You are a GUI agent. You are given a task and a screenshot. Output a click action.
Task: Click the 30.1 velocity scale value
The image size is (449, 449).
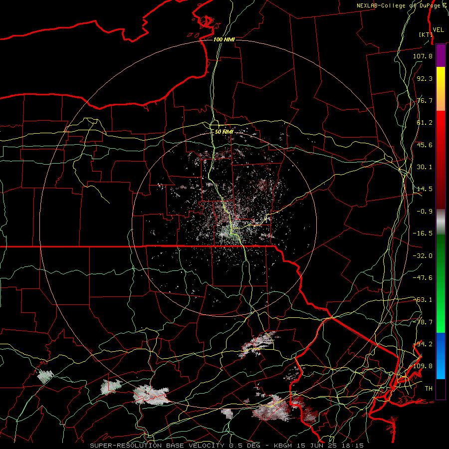click(x=425, y=167)
